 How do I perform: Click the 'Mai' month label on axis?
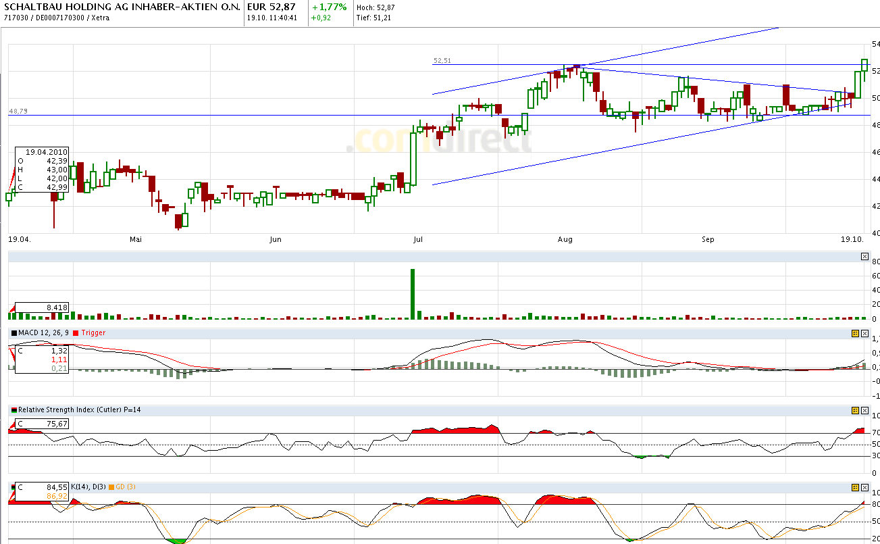pos(136,239)
